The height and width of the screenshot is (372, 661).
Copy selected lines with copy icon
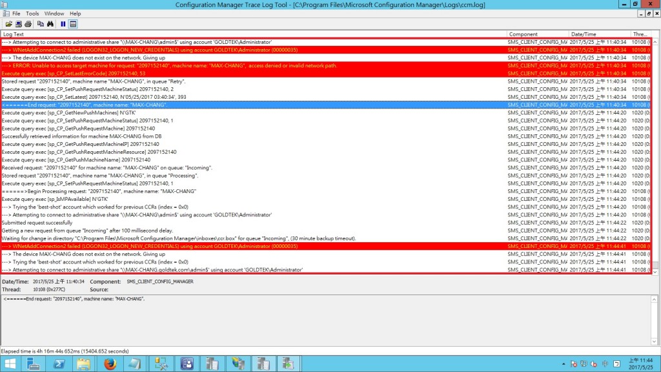point(41,24)
